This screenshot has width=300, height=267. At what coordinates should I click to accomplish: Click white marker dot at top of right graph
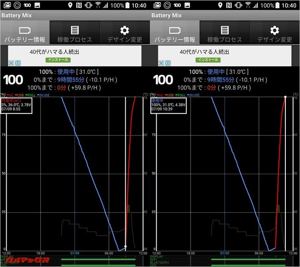(285, 96)
